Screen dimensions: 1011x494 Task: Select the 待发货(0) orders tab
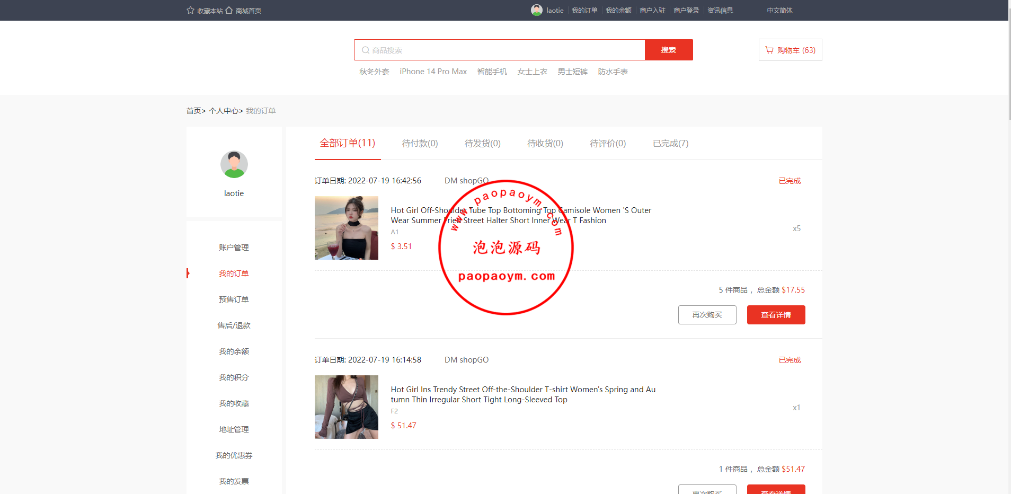(482, 144)
